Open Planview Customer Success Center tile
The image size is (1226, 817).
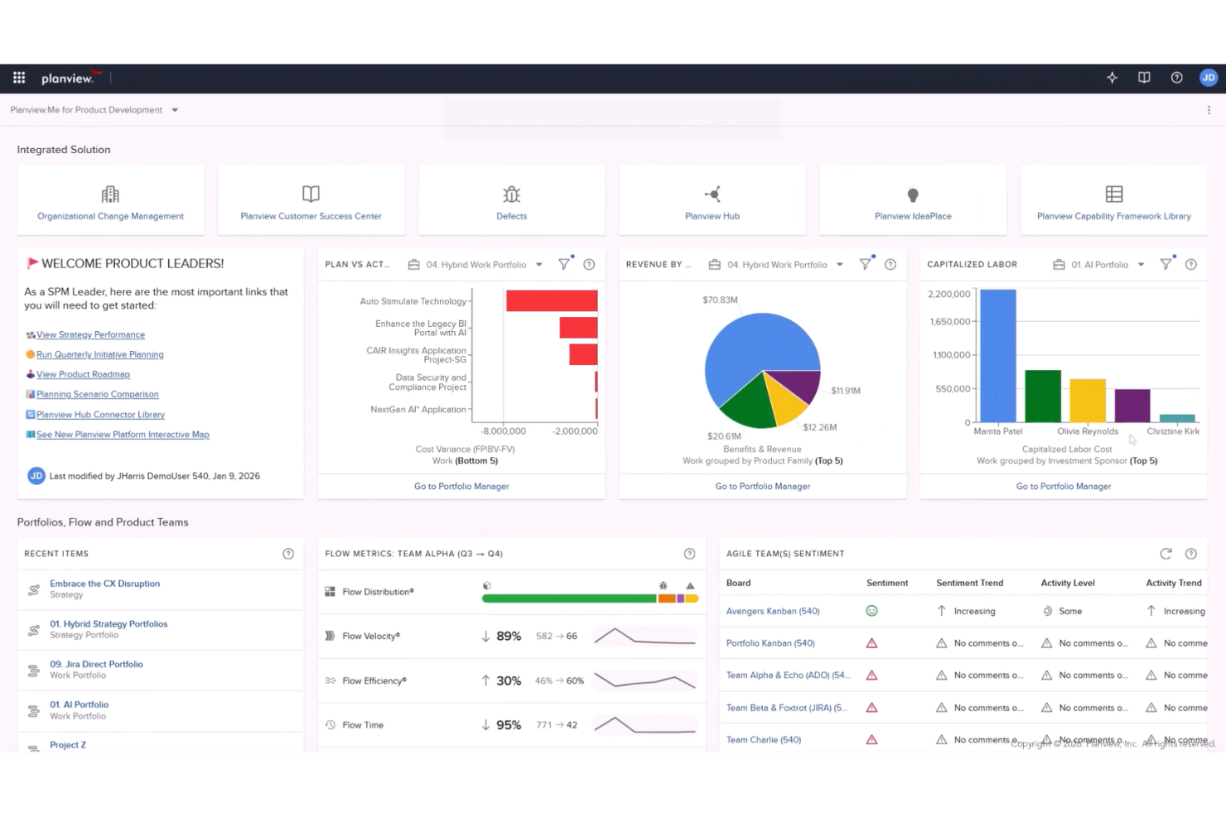pyautogui.click(x=311, y=200)
